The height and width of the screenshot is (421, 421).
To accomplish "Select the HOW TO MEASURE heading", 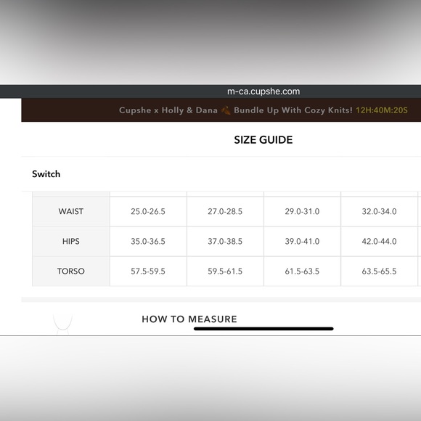I will click(x=189, y=319).
